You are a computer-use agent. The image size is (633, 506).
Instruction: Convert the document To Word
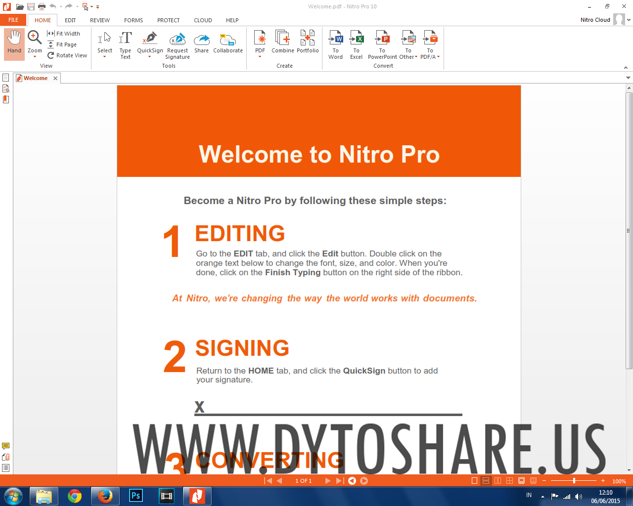(x=335, y=45)
